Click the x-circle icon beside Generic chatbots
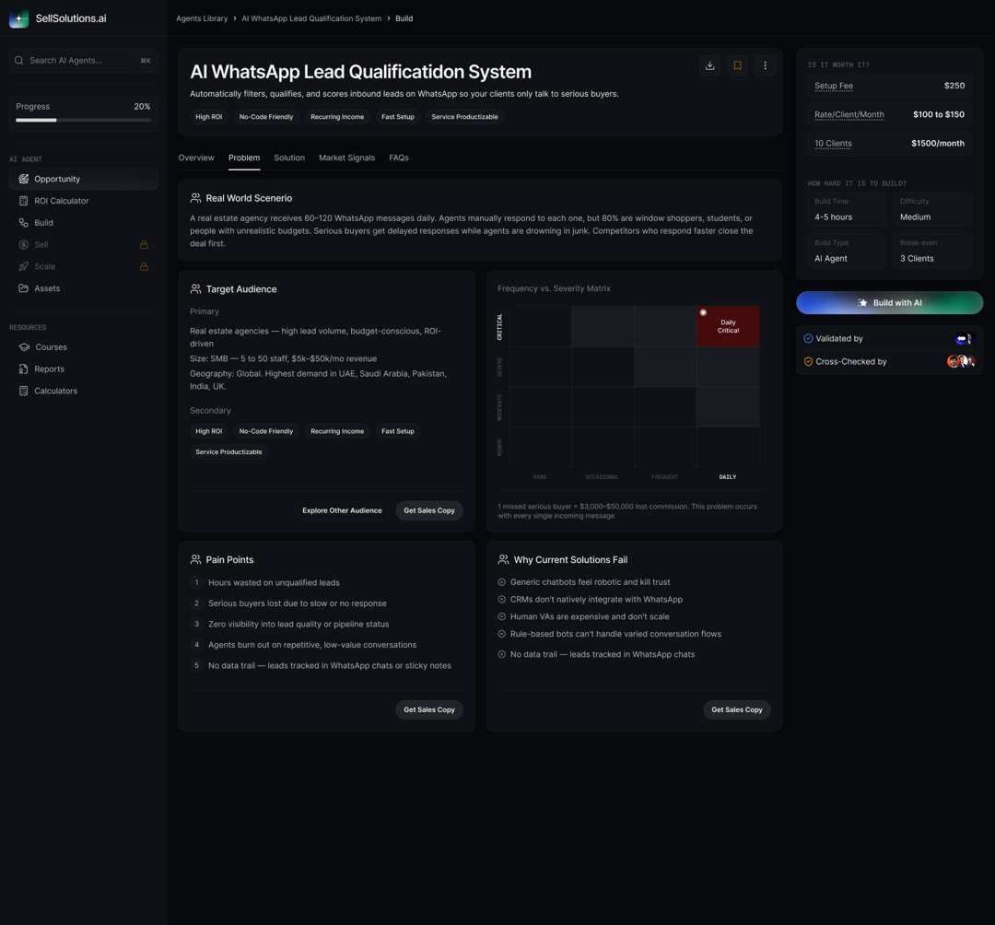This screenshot has width=995, height=925. [x=502, y=581]
